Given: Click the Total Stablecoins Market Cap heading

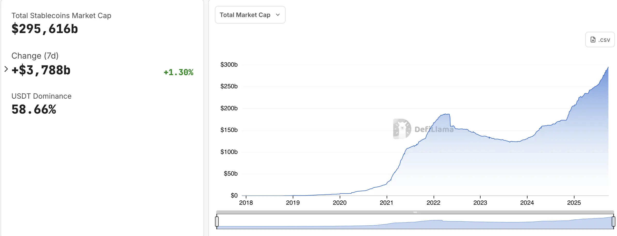Looking at the screenshot, I should (61, 15).
